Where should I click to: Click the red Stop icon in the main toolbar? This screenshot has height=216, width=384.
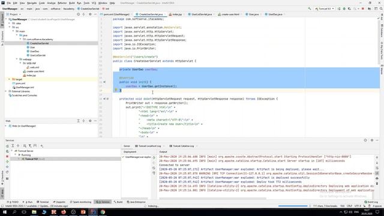[362, 8]
